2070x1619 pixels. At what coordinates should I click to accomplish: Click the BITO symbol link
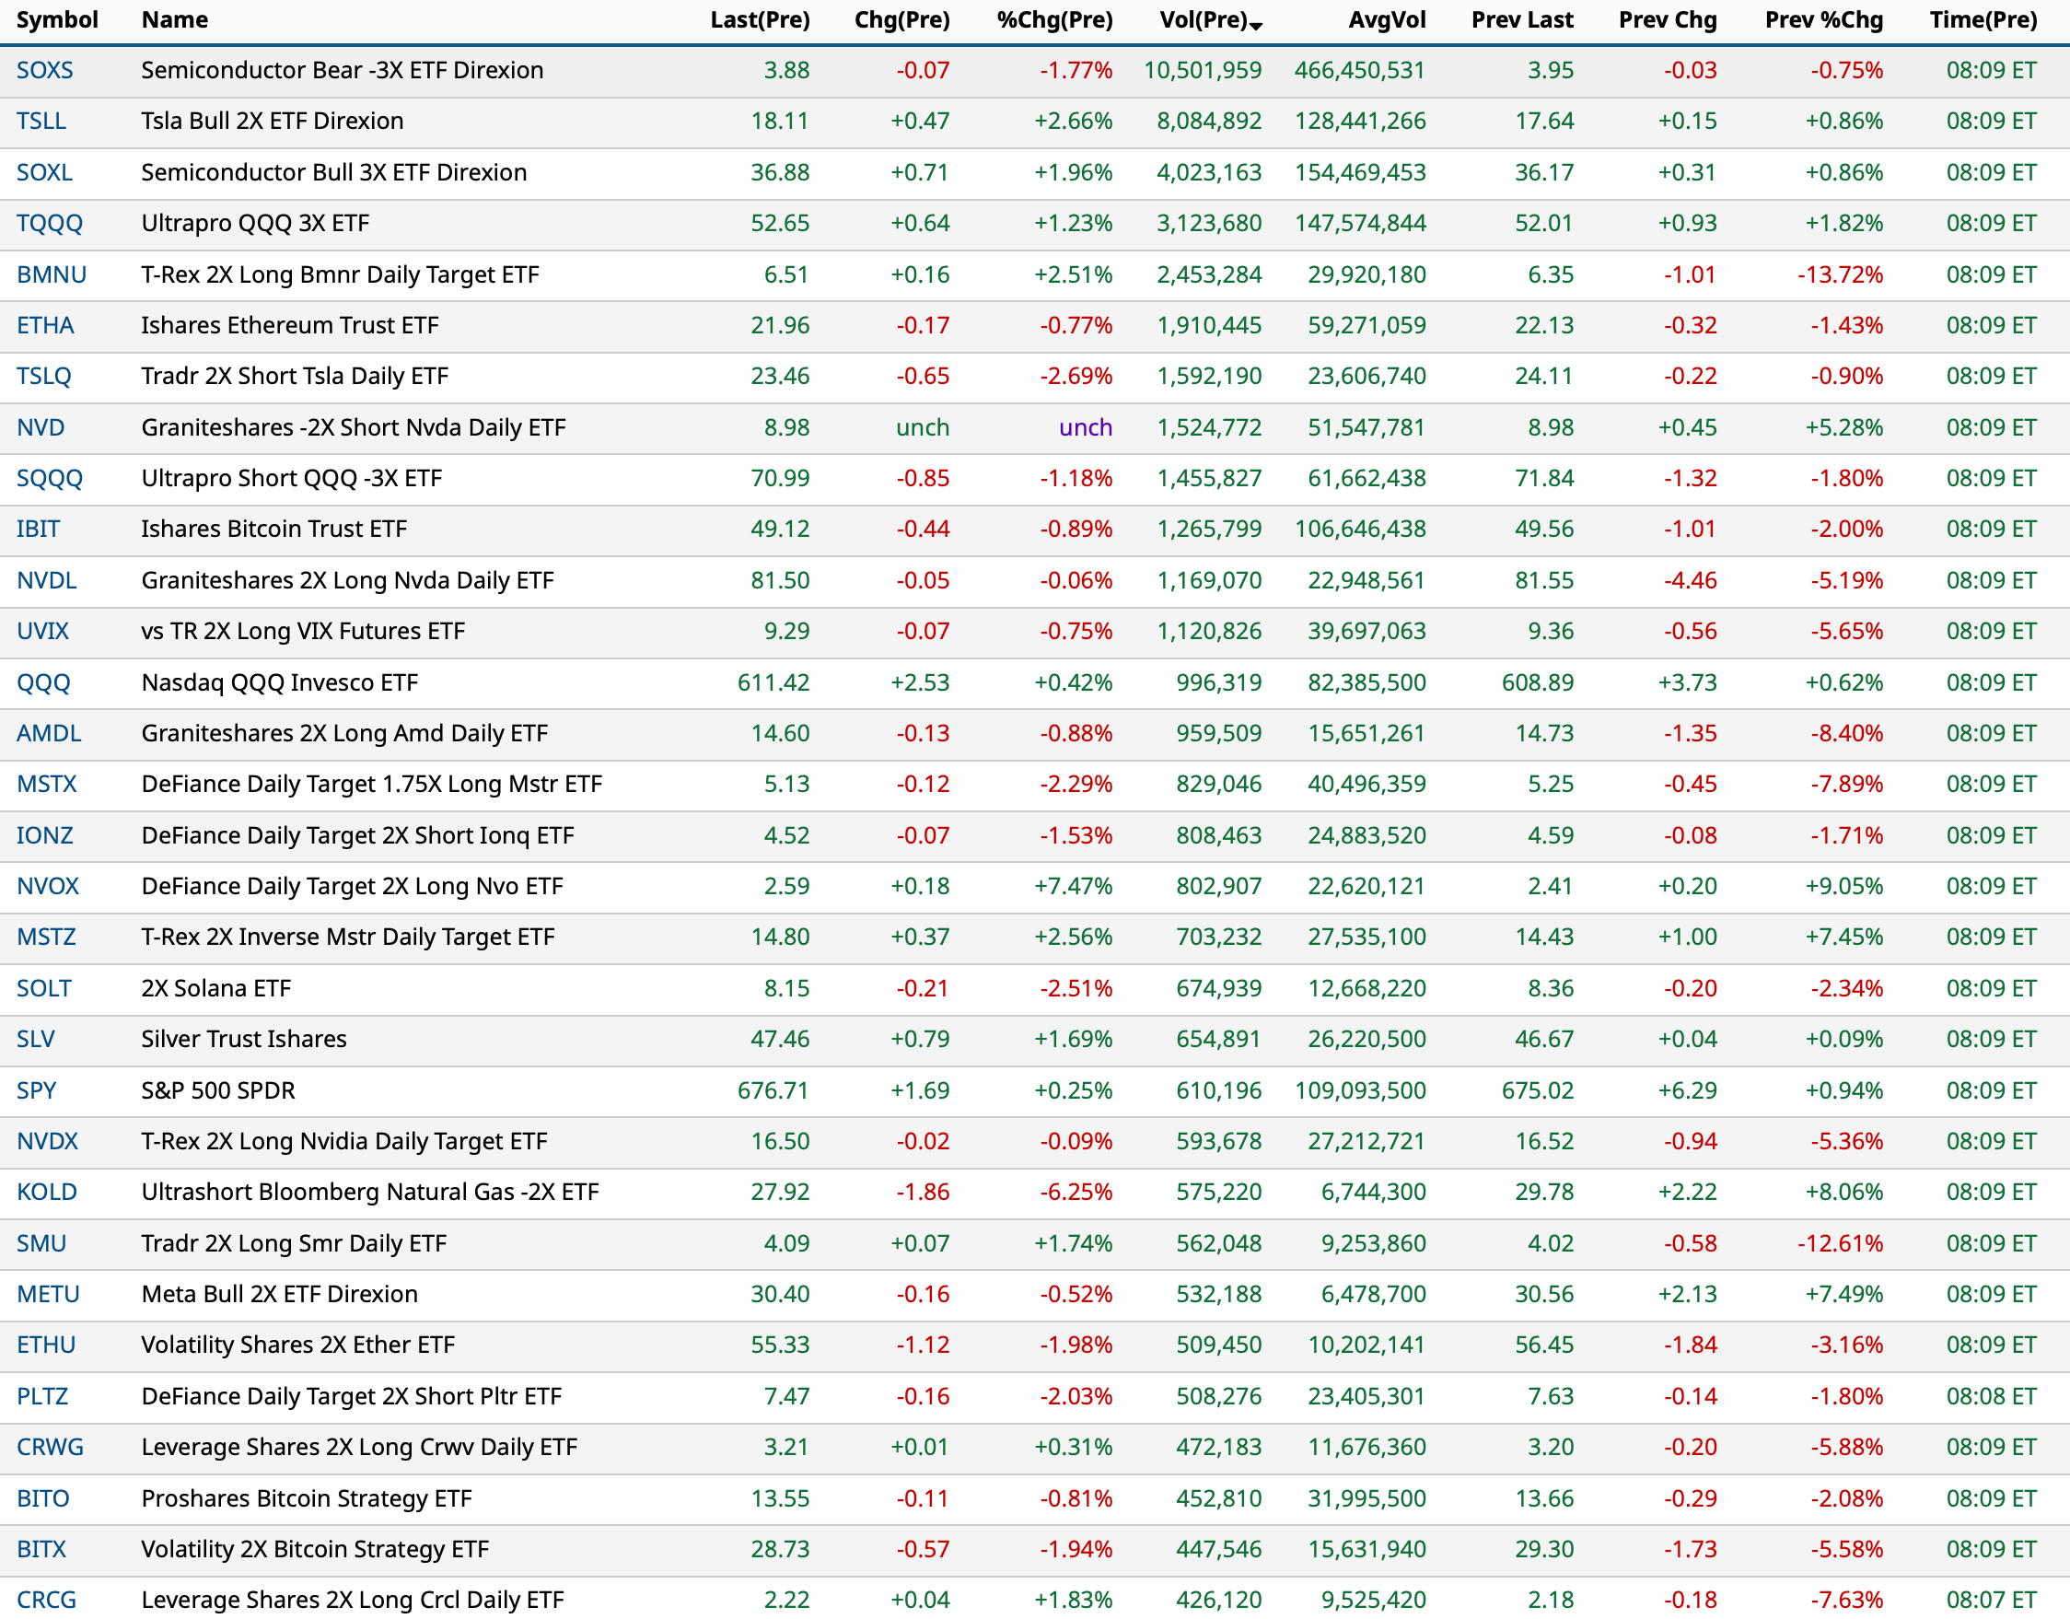tap(42, 1499)
